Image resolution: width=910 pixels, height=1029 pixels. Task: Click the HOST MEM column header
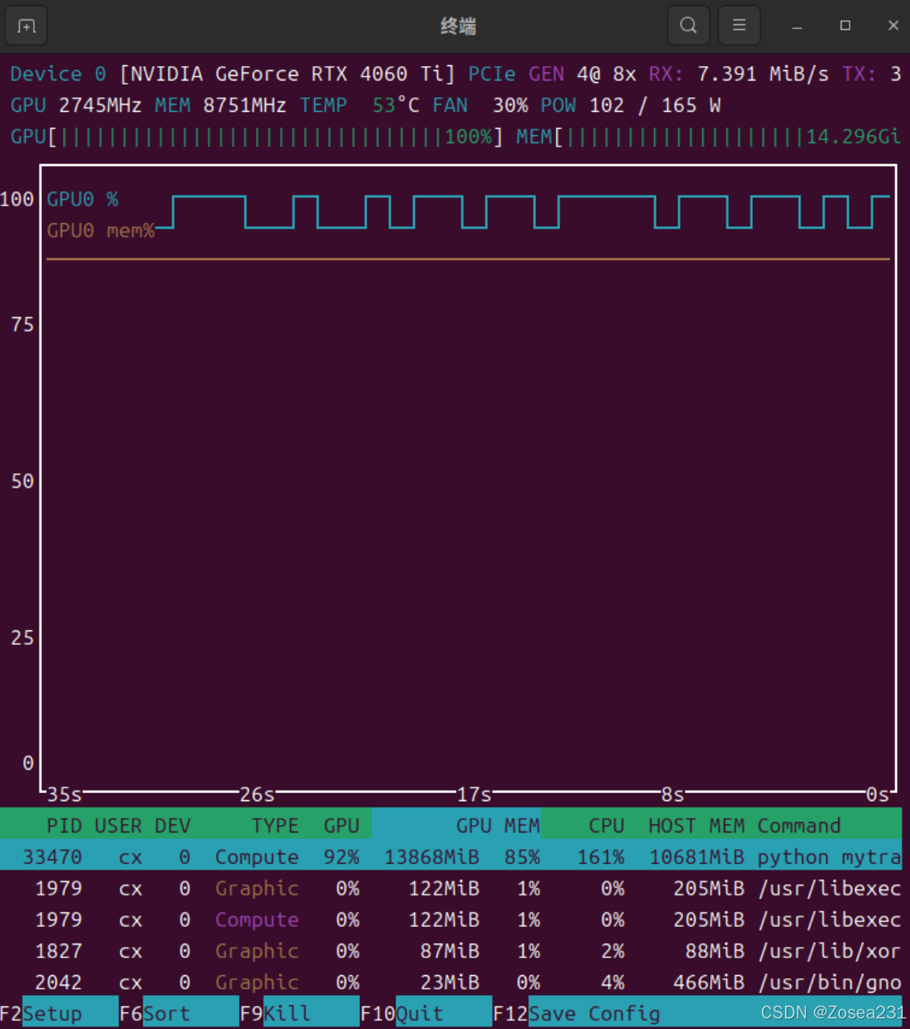click(x=696, y=825)
